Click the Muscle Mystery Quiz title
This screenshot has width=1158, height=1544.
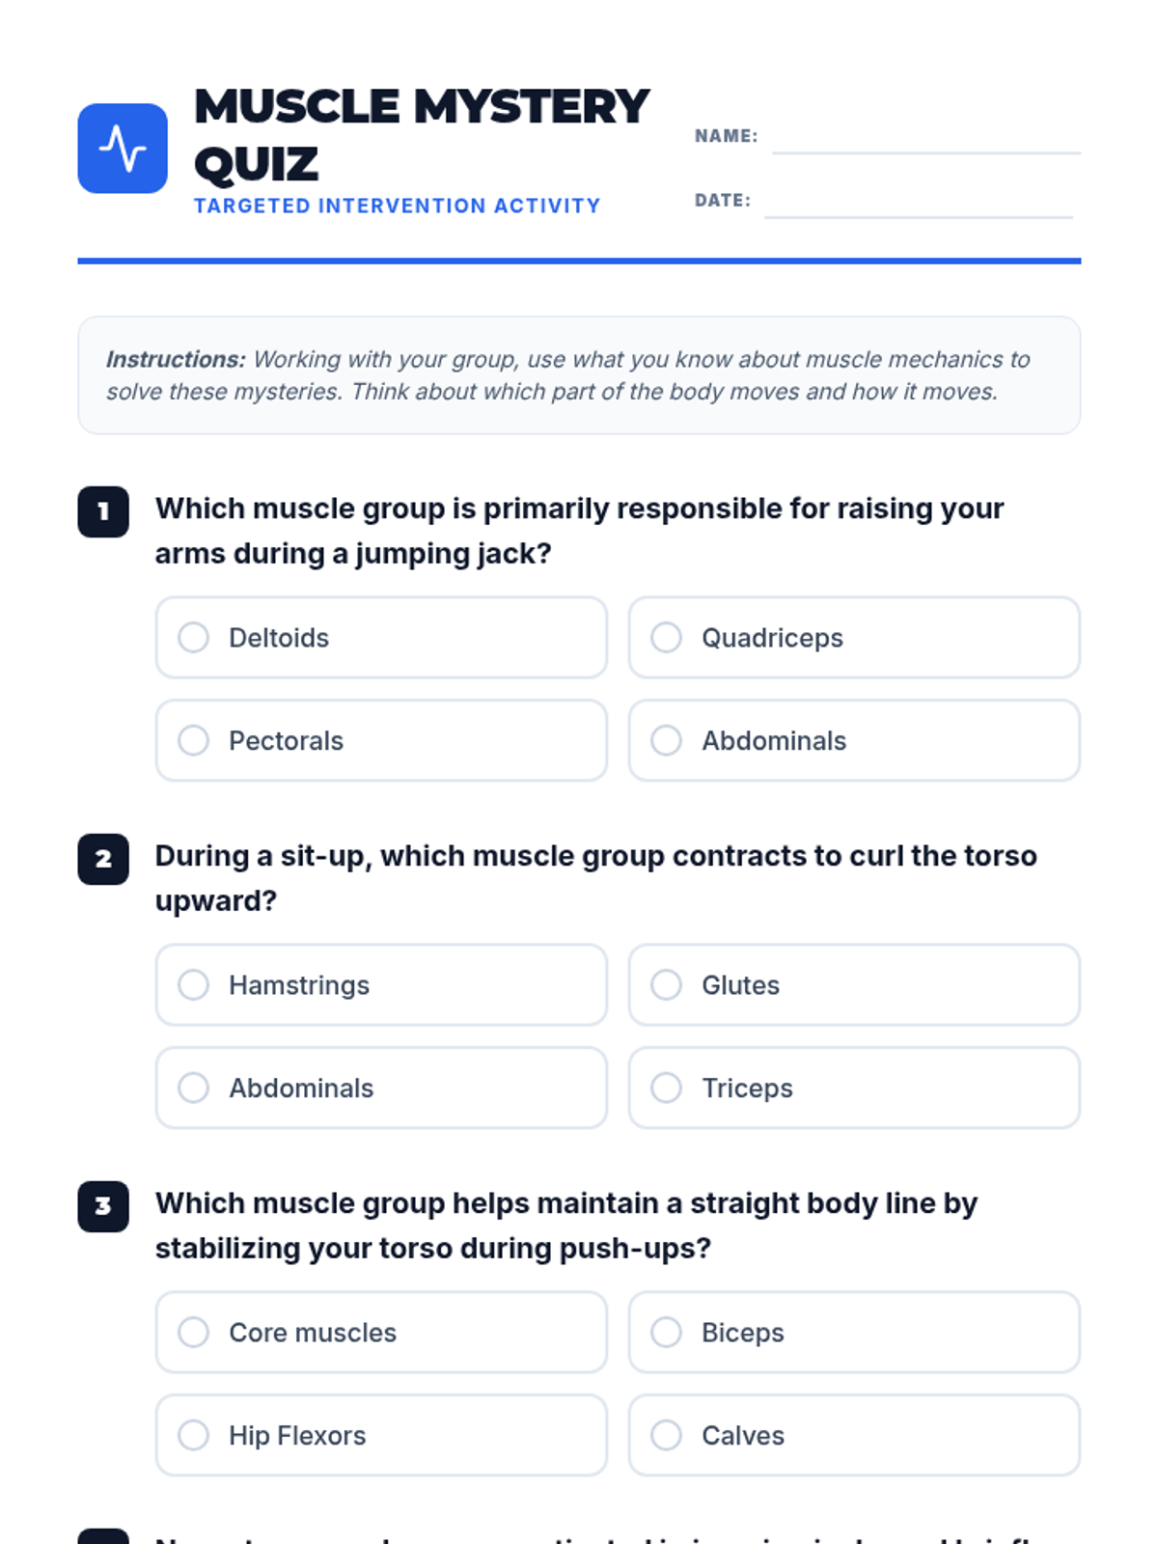422,135
